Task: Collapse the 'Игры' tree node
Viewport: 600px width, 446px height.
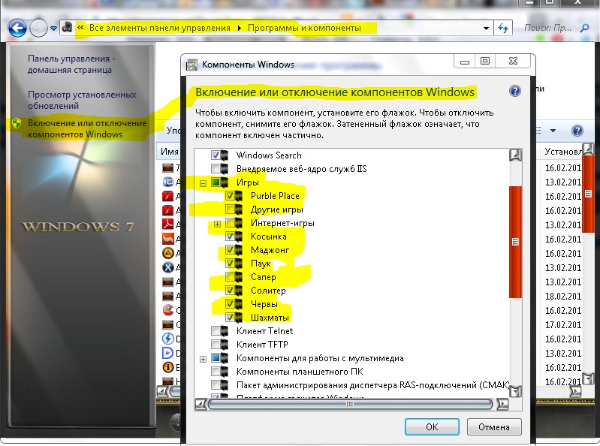Action: coord(204,183)
